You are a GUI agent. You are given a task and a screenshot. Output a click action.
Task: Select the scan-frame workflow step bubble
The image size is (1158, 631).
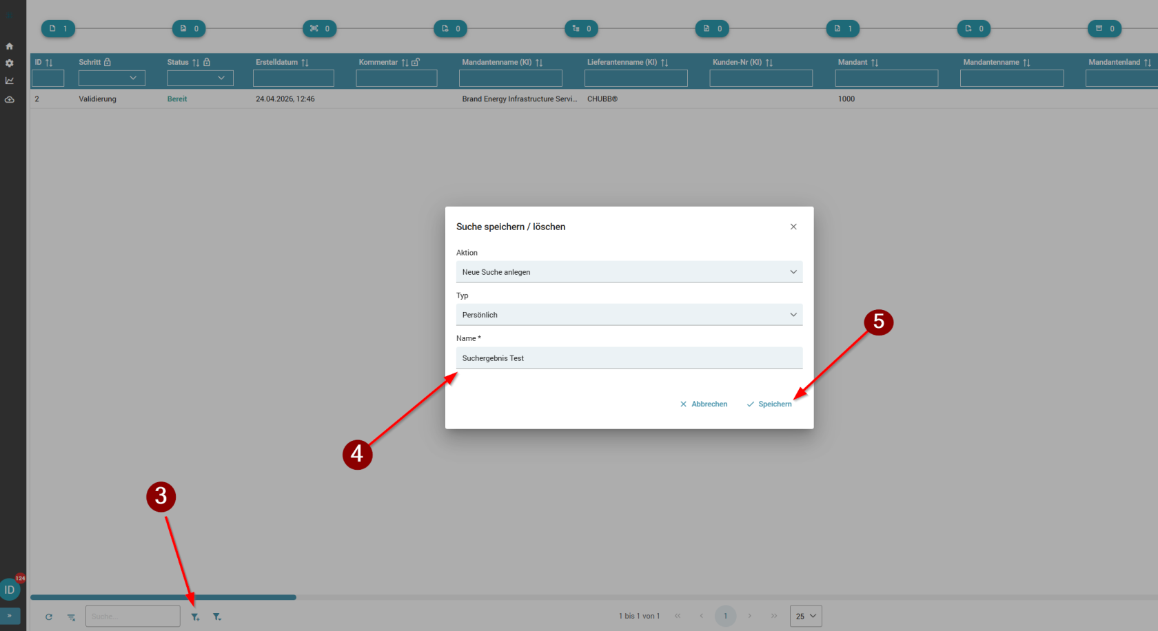320,28
